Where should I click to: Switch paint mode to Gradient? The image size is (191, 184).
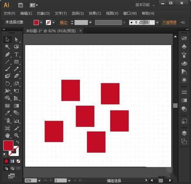[12, 161]
